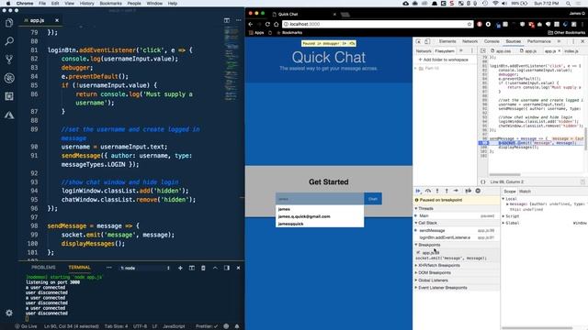
Task: Reload the Quick Chat page
Action: pyautogui.click(x=267, y=24)
